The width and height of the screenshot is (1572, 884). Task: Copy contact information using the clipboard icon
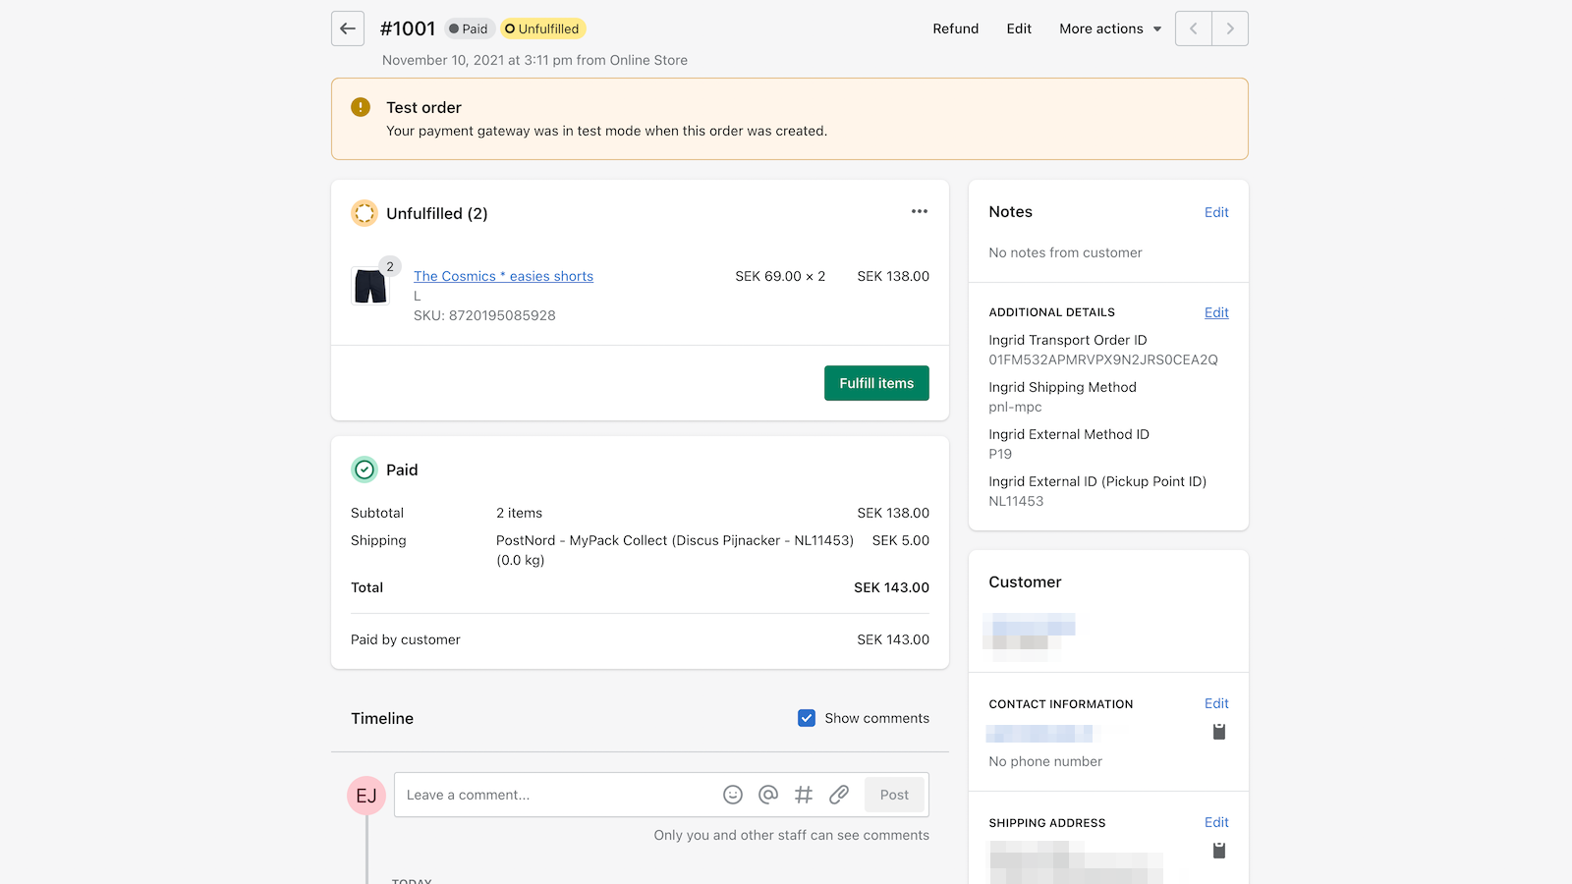coord(1219,731)
